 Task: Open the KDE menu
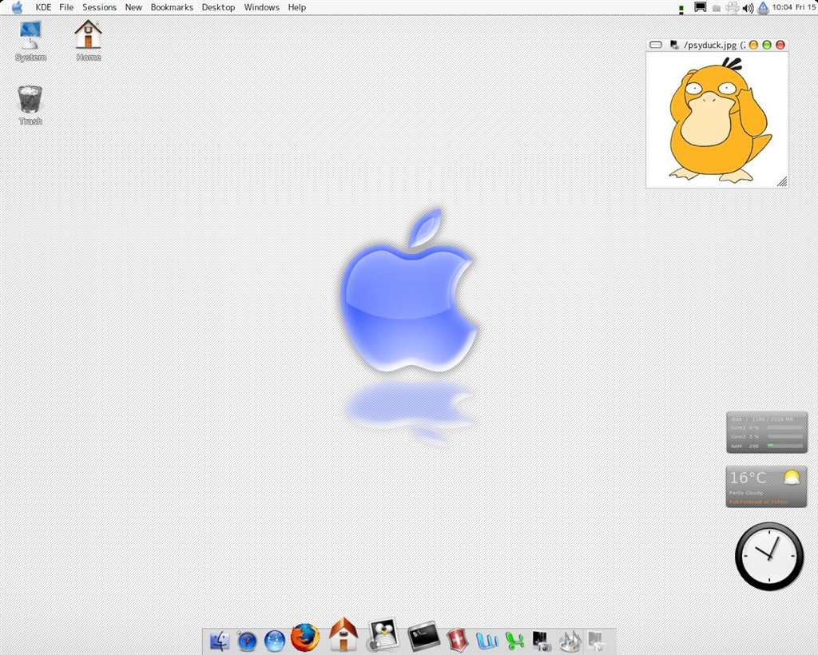[x=43, y=7]
